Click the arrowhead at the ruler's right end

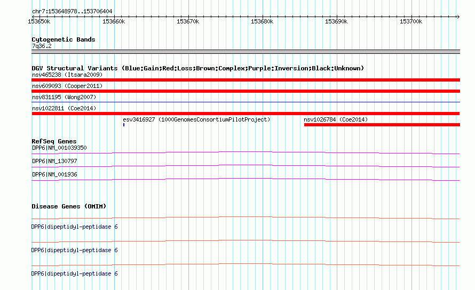pyautogui.click(x=458, y=17)
